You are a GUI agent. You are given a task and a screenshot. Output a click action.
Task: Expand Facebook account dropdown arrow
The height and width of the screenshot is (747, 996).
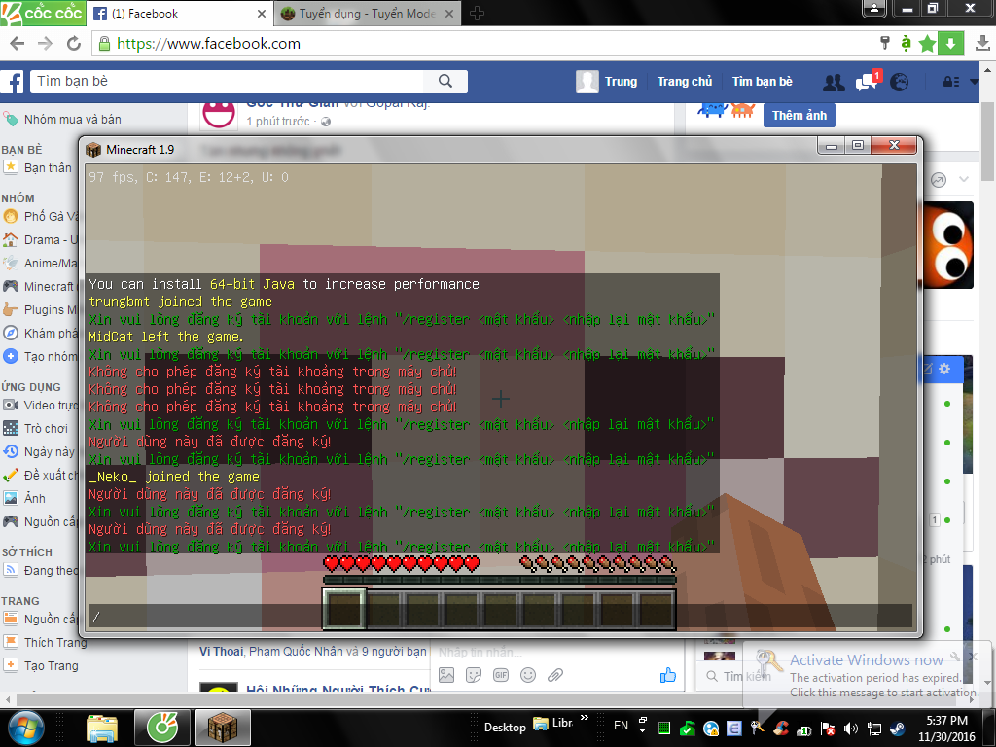(x=974, y=82)
